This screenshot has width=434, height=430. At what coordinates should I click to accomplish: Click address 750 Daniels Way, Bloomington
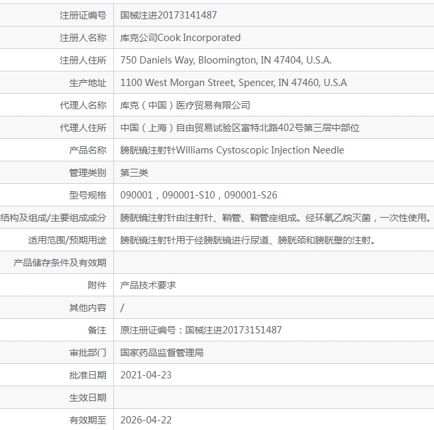[x=226, y=60]
